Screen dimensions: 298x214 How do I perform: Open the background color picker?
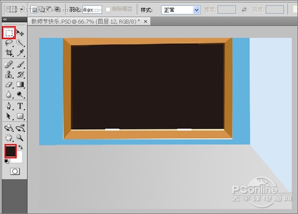19,159
